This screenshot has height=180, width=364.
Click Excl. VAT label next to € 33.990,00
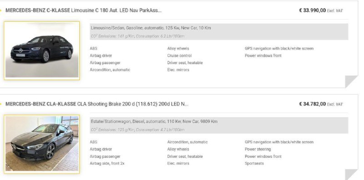click(x=335, y=10)
